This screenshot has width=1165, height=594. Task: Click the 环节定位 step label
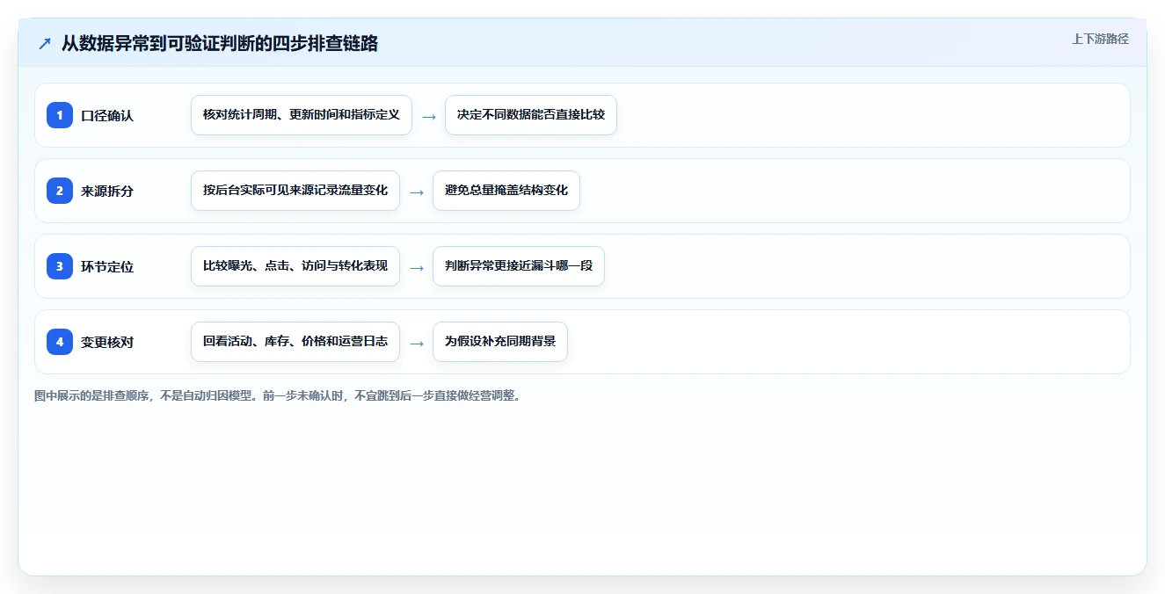(107, 266)
